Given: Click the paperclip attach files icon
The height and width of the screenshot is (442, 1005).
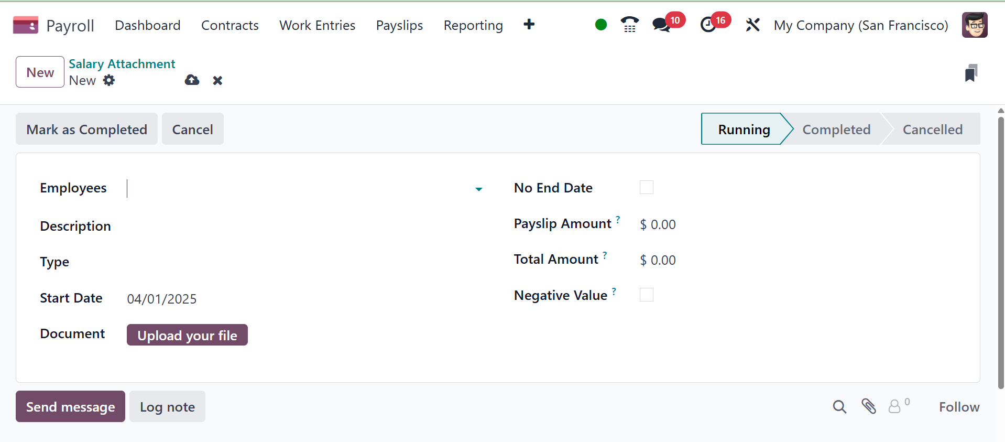Looking at the screenshot, I should tap(868, 406).
